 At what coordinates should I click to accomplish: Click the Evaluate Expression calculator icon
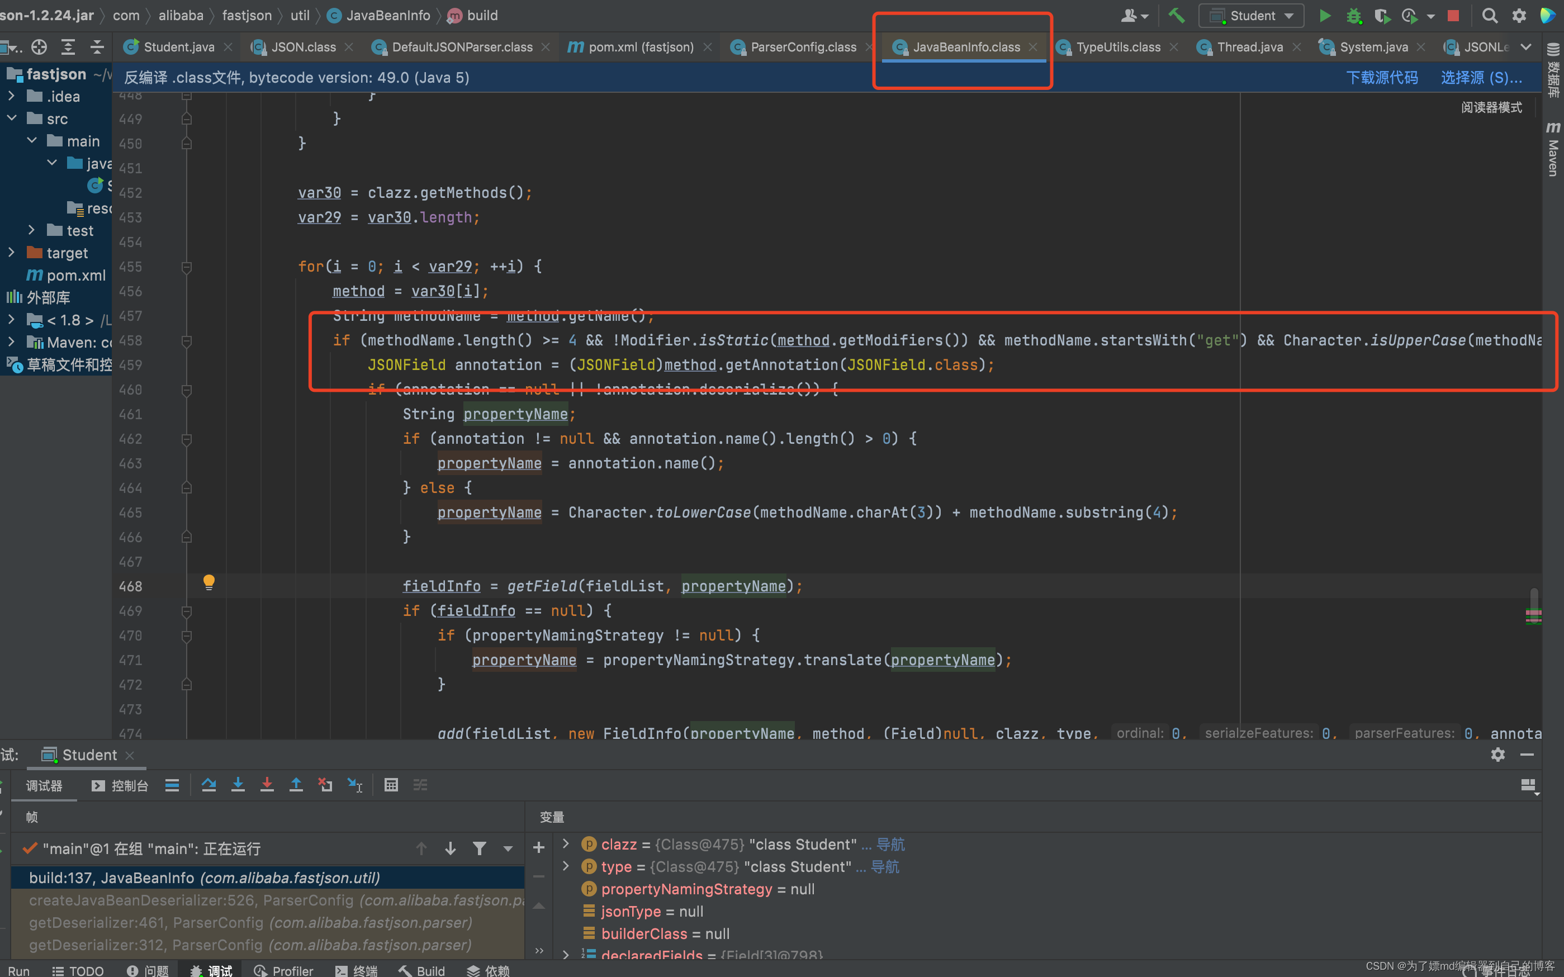pyautogui.click(x=391, y=785)
